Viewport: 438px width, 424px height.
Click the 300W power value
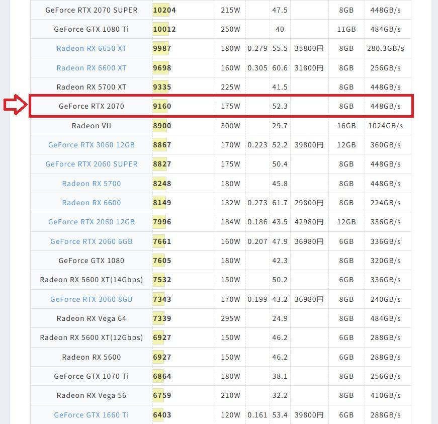pos(230,126)
